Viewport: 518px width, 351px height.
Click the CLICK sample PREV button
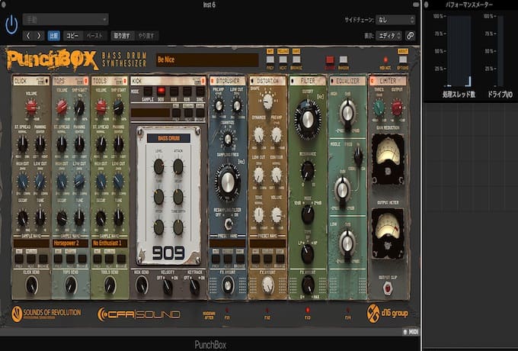coord(19,259)
